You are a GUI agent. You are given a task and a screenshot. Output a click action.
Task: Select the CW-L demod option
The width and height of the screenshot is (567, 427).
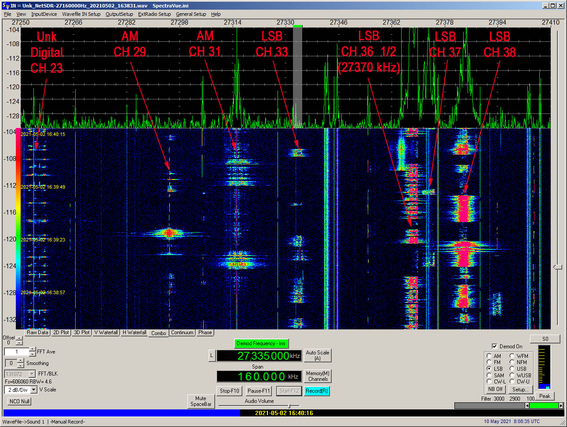pos(489,381)
